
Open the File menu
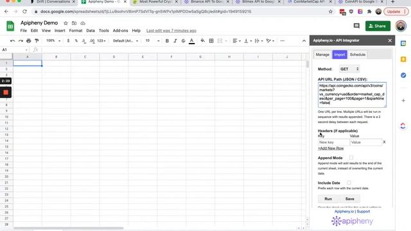coord(24,31)
